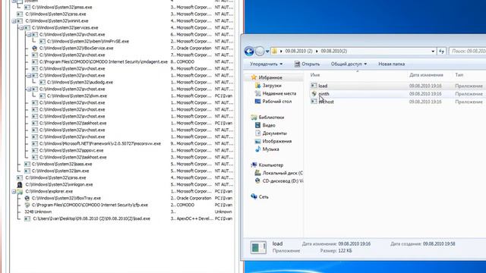Click the Избранное star icon in sidebar
Screen dimensions: 486x273
254,77
